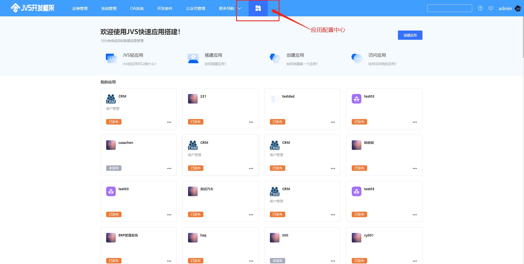The height and width of the screenshot is (264, 524).
Task: Click the 哈哈哈 app icon
Action: click(356, 145)
